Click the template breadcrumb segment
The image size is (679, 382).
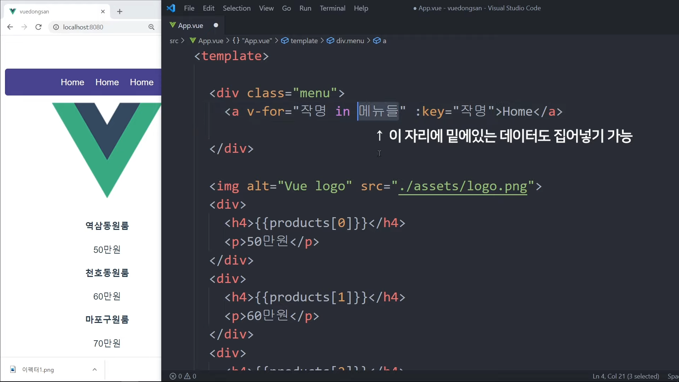click(x=304, y=41)
